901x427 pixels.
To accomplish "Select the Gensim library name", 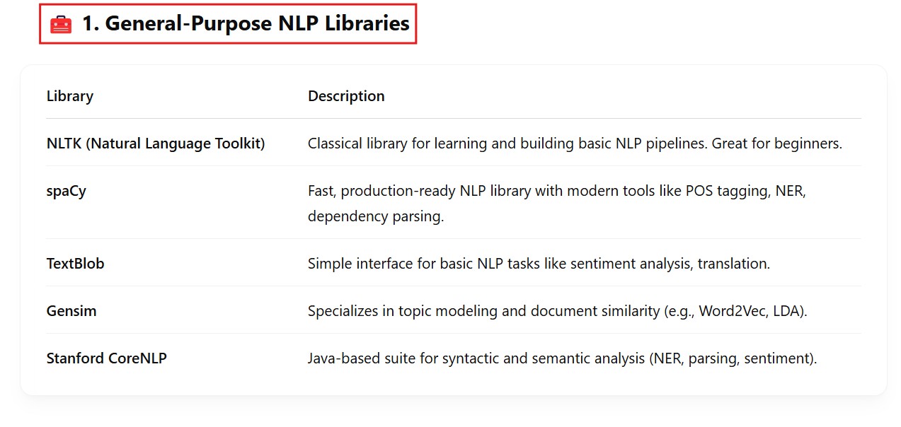I will tap(71, 311).
